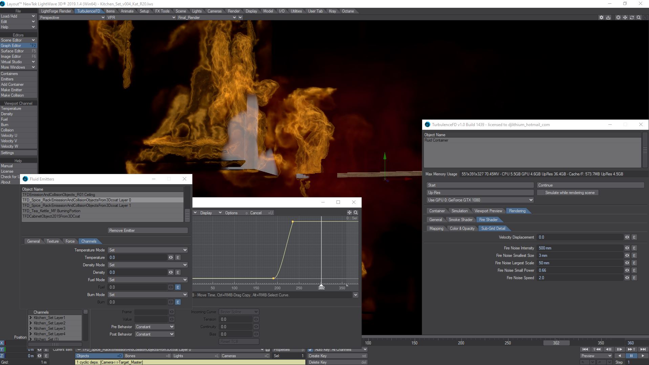The image size is (649, 365).
Task: Click the viewport rotate icon
Action: [632, 18]
